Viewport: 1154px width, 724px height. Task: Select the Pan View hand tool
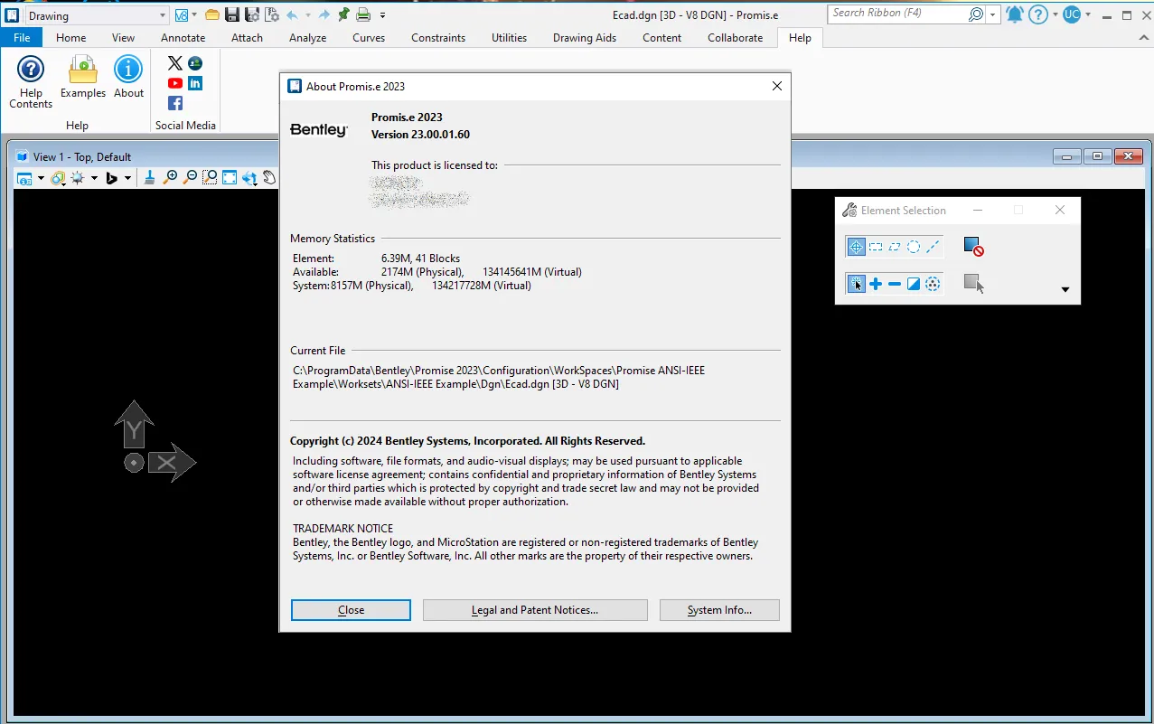click(269, 178)
